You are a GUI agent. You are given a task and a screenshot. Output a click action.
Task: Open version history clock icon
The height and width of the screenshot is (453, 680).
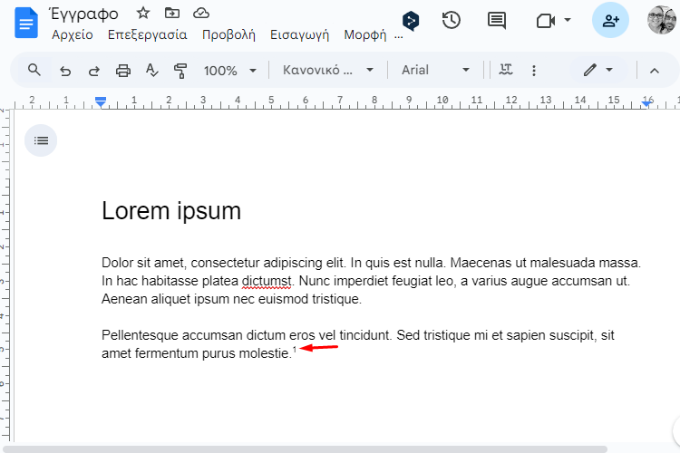(452, 20)
